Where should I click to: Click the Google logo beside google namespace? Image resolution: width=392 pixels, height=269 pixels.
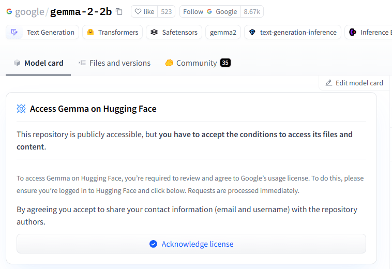tap(9, 11)
